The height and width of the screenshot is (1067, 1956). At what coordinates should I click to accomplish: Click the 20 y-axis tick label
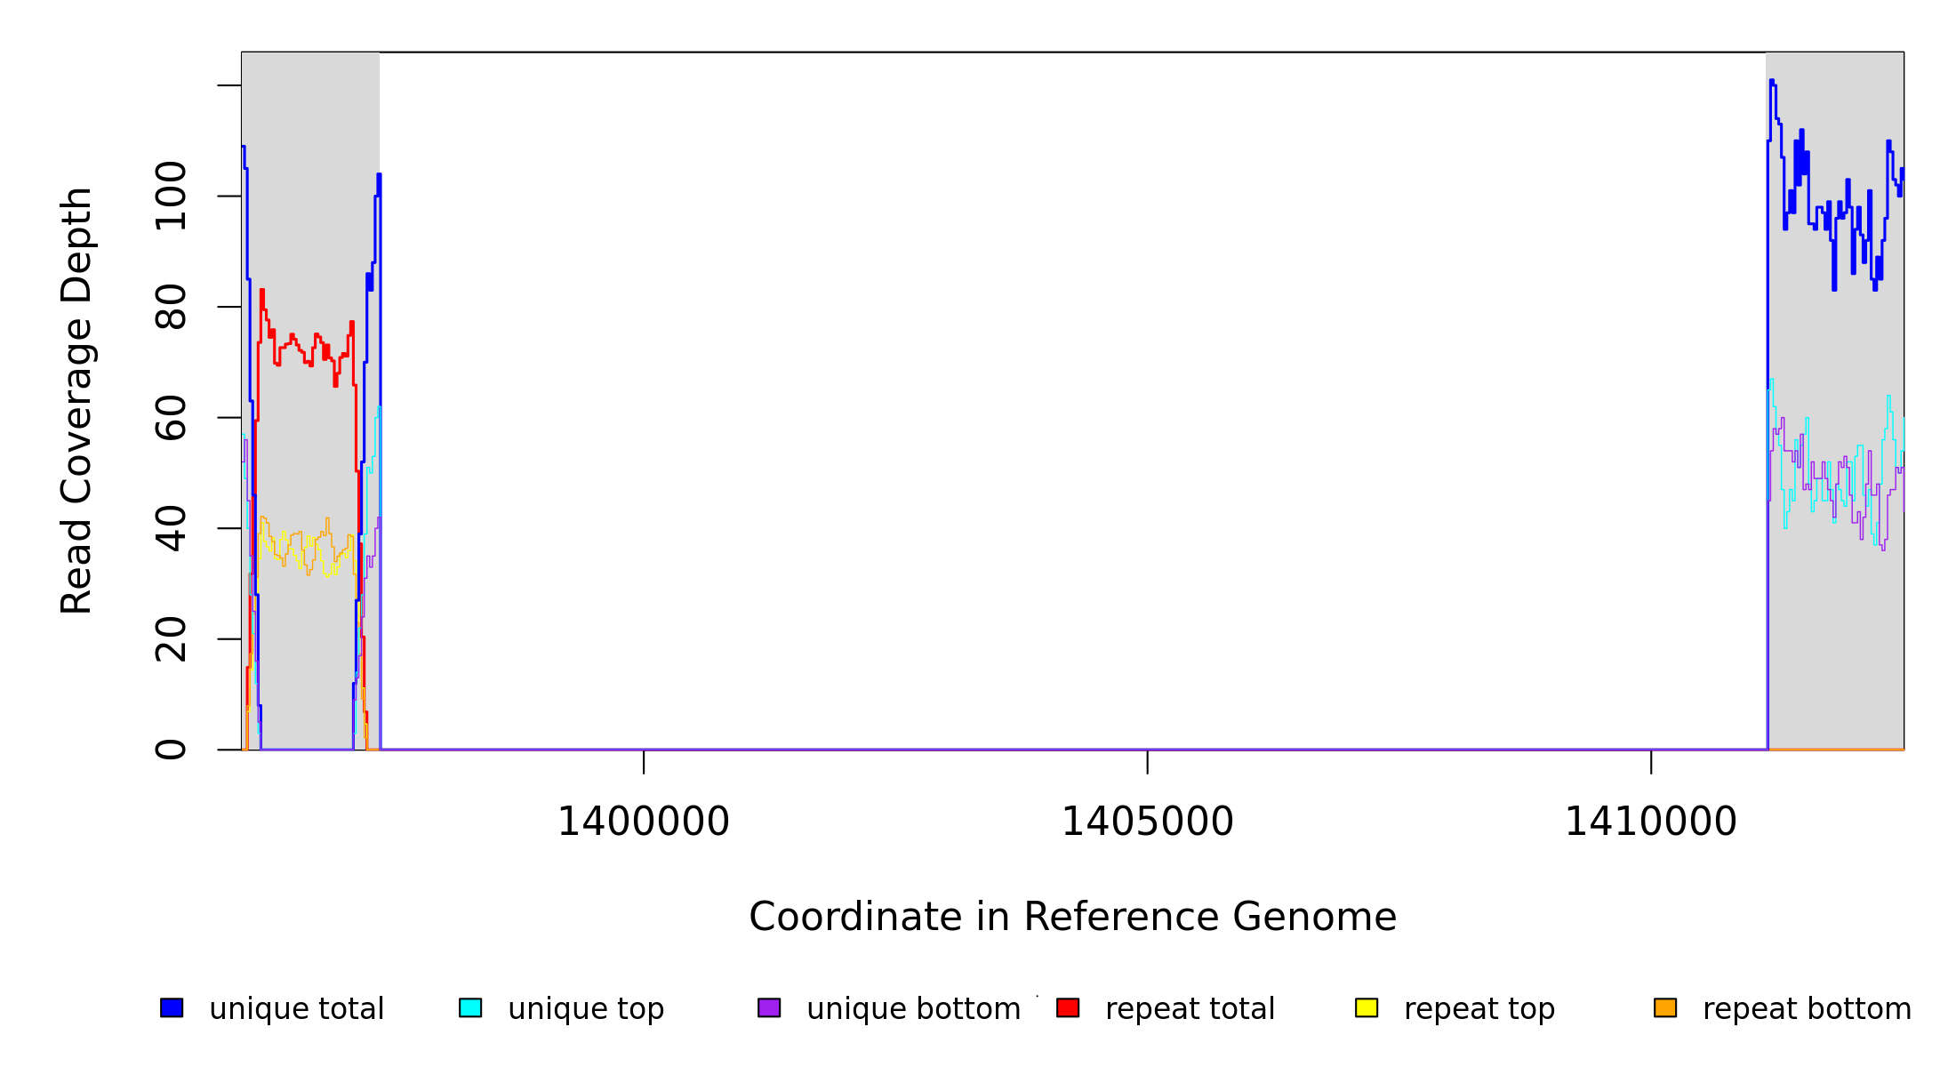[x=171, y=638]
